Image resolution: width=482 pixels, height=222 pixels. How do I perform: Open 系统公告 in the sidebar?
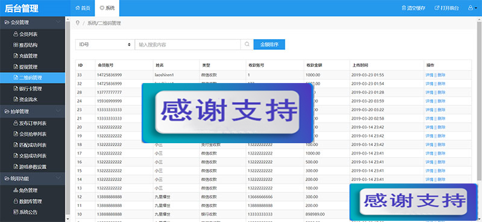click(25, 212)
